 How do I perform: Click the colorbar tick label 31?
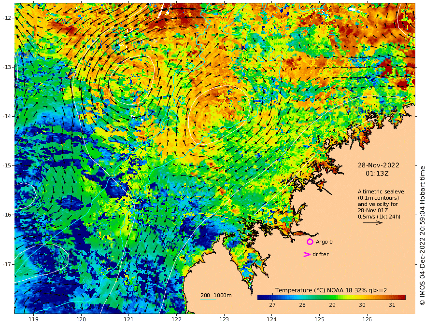(x=392, y=305)
